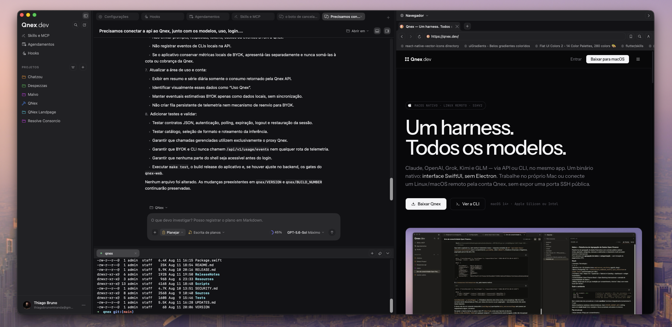The image size is (672, 327).
Task: Open a new browser tab
Action: [467, 26]
